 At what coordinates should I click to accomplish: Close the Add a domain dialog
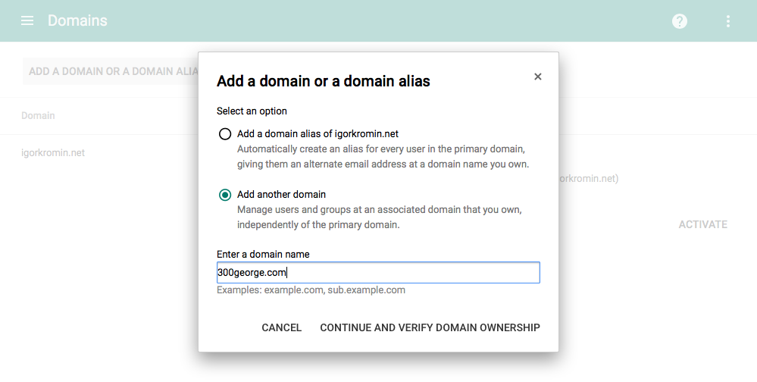click(x=538, y=77)
